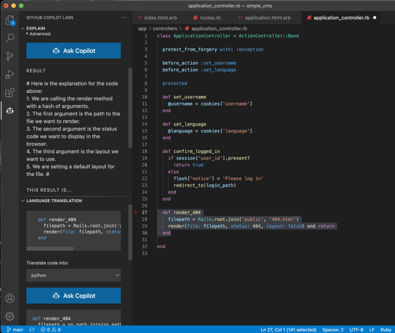Image resolution: width=395 pixels, height=333 pixels.
Task: Click the 'THIS RESULT IS...' label
Action: [49, 190]
